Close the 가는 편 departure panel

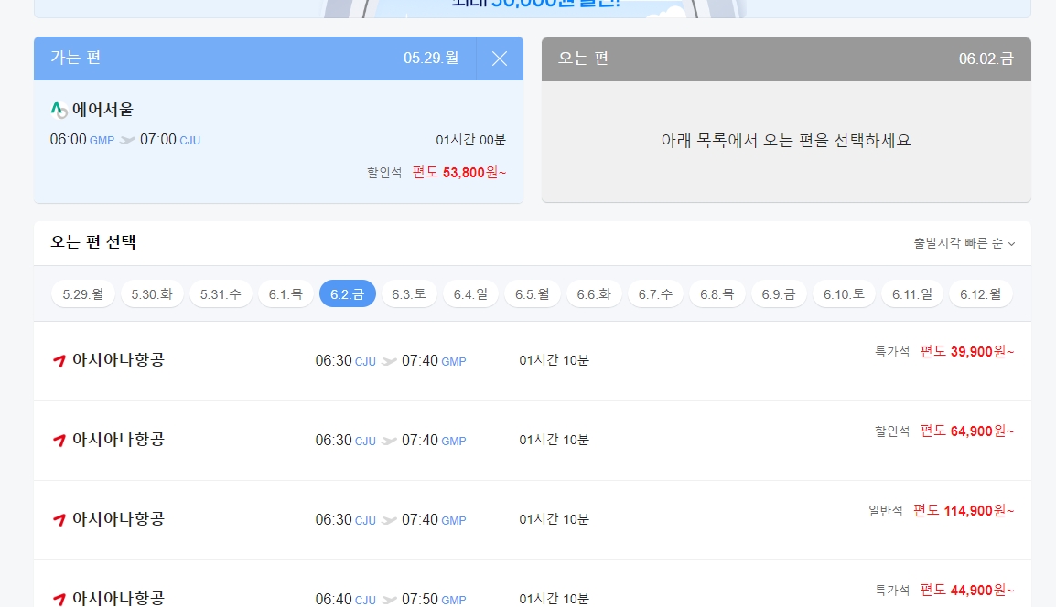[x=499, y=59]
